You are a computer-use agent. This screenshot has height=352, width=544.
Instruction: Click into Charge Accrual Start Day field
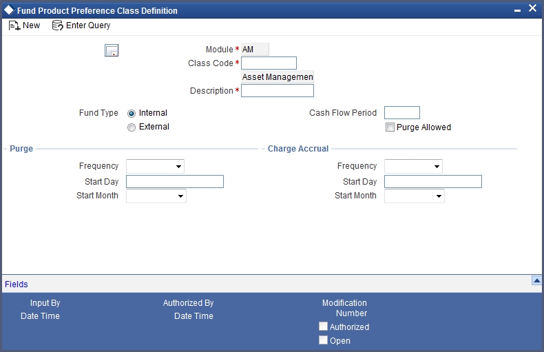(433, 182)
